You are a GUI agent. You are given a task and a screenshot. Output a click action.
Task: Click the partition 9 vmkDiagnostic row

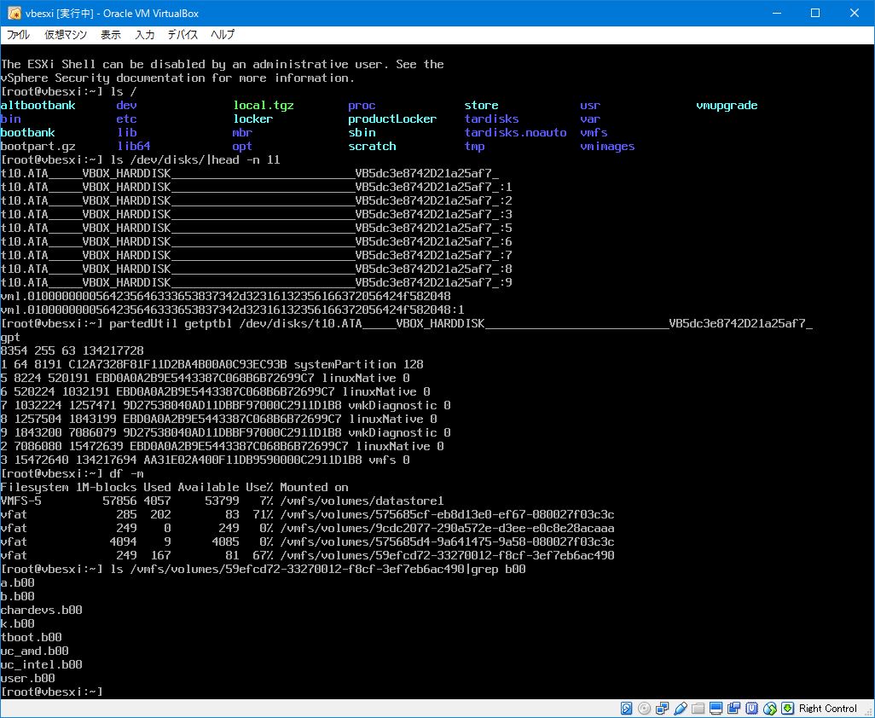coord(225,432)
